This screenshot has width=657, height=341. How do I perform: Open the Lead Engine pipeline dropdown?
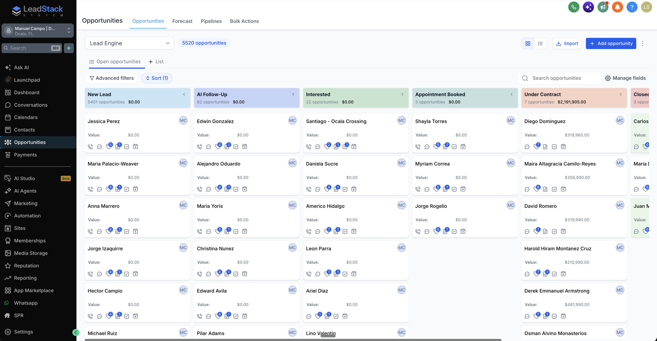pyautogui.click(x=129, y=43)
